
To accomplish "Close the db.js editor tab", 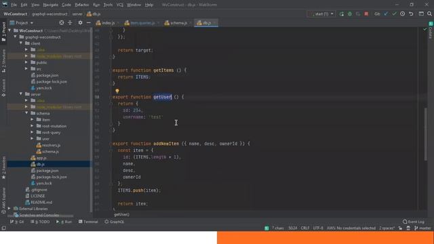I will pyautogui.click(x=214, y=23).
